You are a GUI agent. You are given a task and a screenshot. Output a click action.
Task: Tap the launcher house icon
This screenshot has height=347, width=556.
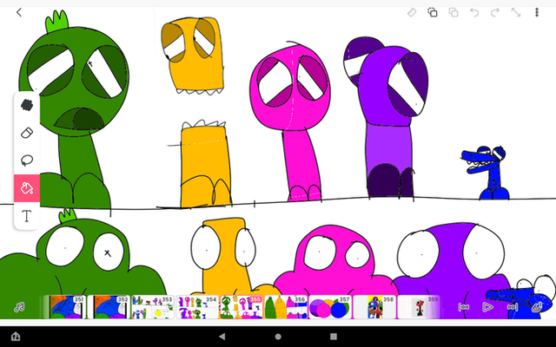click(x=16, y=337)
